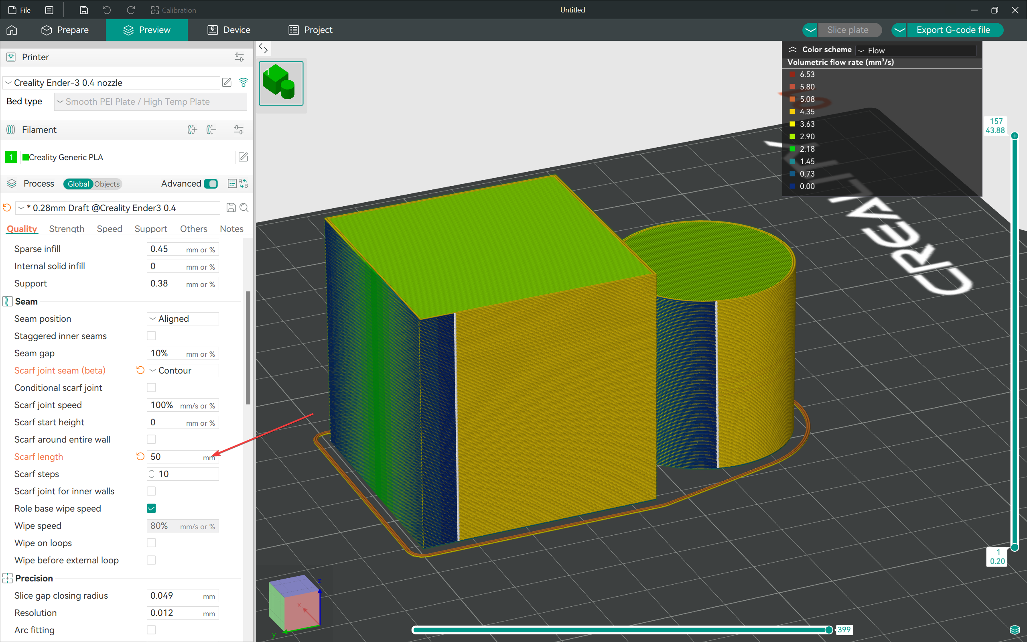This screenshot has height=642, width=1027.
Task: Enable Conditional scarf joint checkbox
Action: coord(152,388)
